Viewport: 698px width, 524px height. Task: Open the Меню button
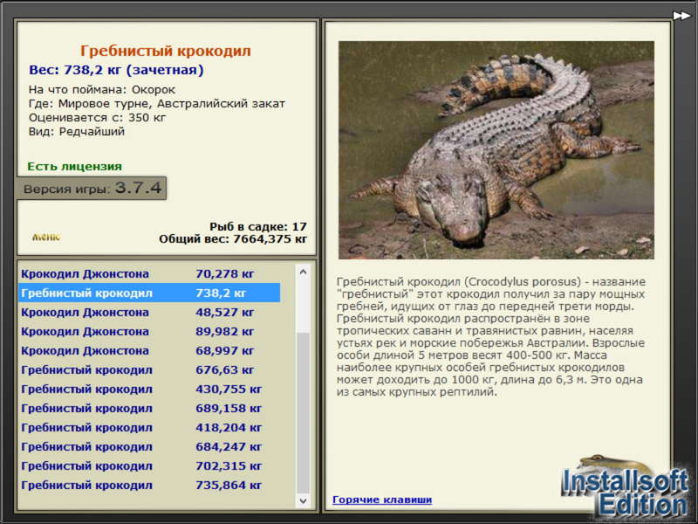pyautogui.click(x=46, y=237)
